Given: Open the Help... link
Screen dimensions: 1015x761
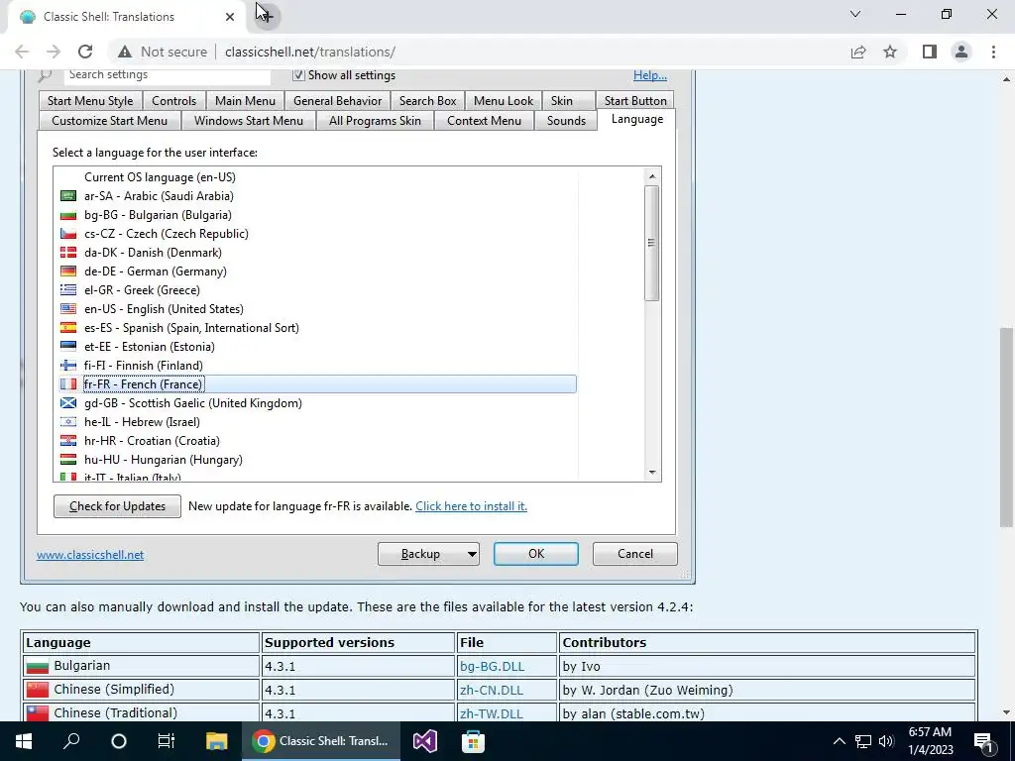Looking at the screenshot, I should (x=650, y=75).
